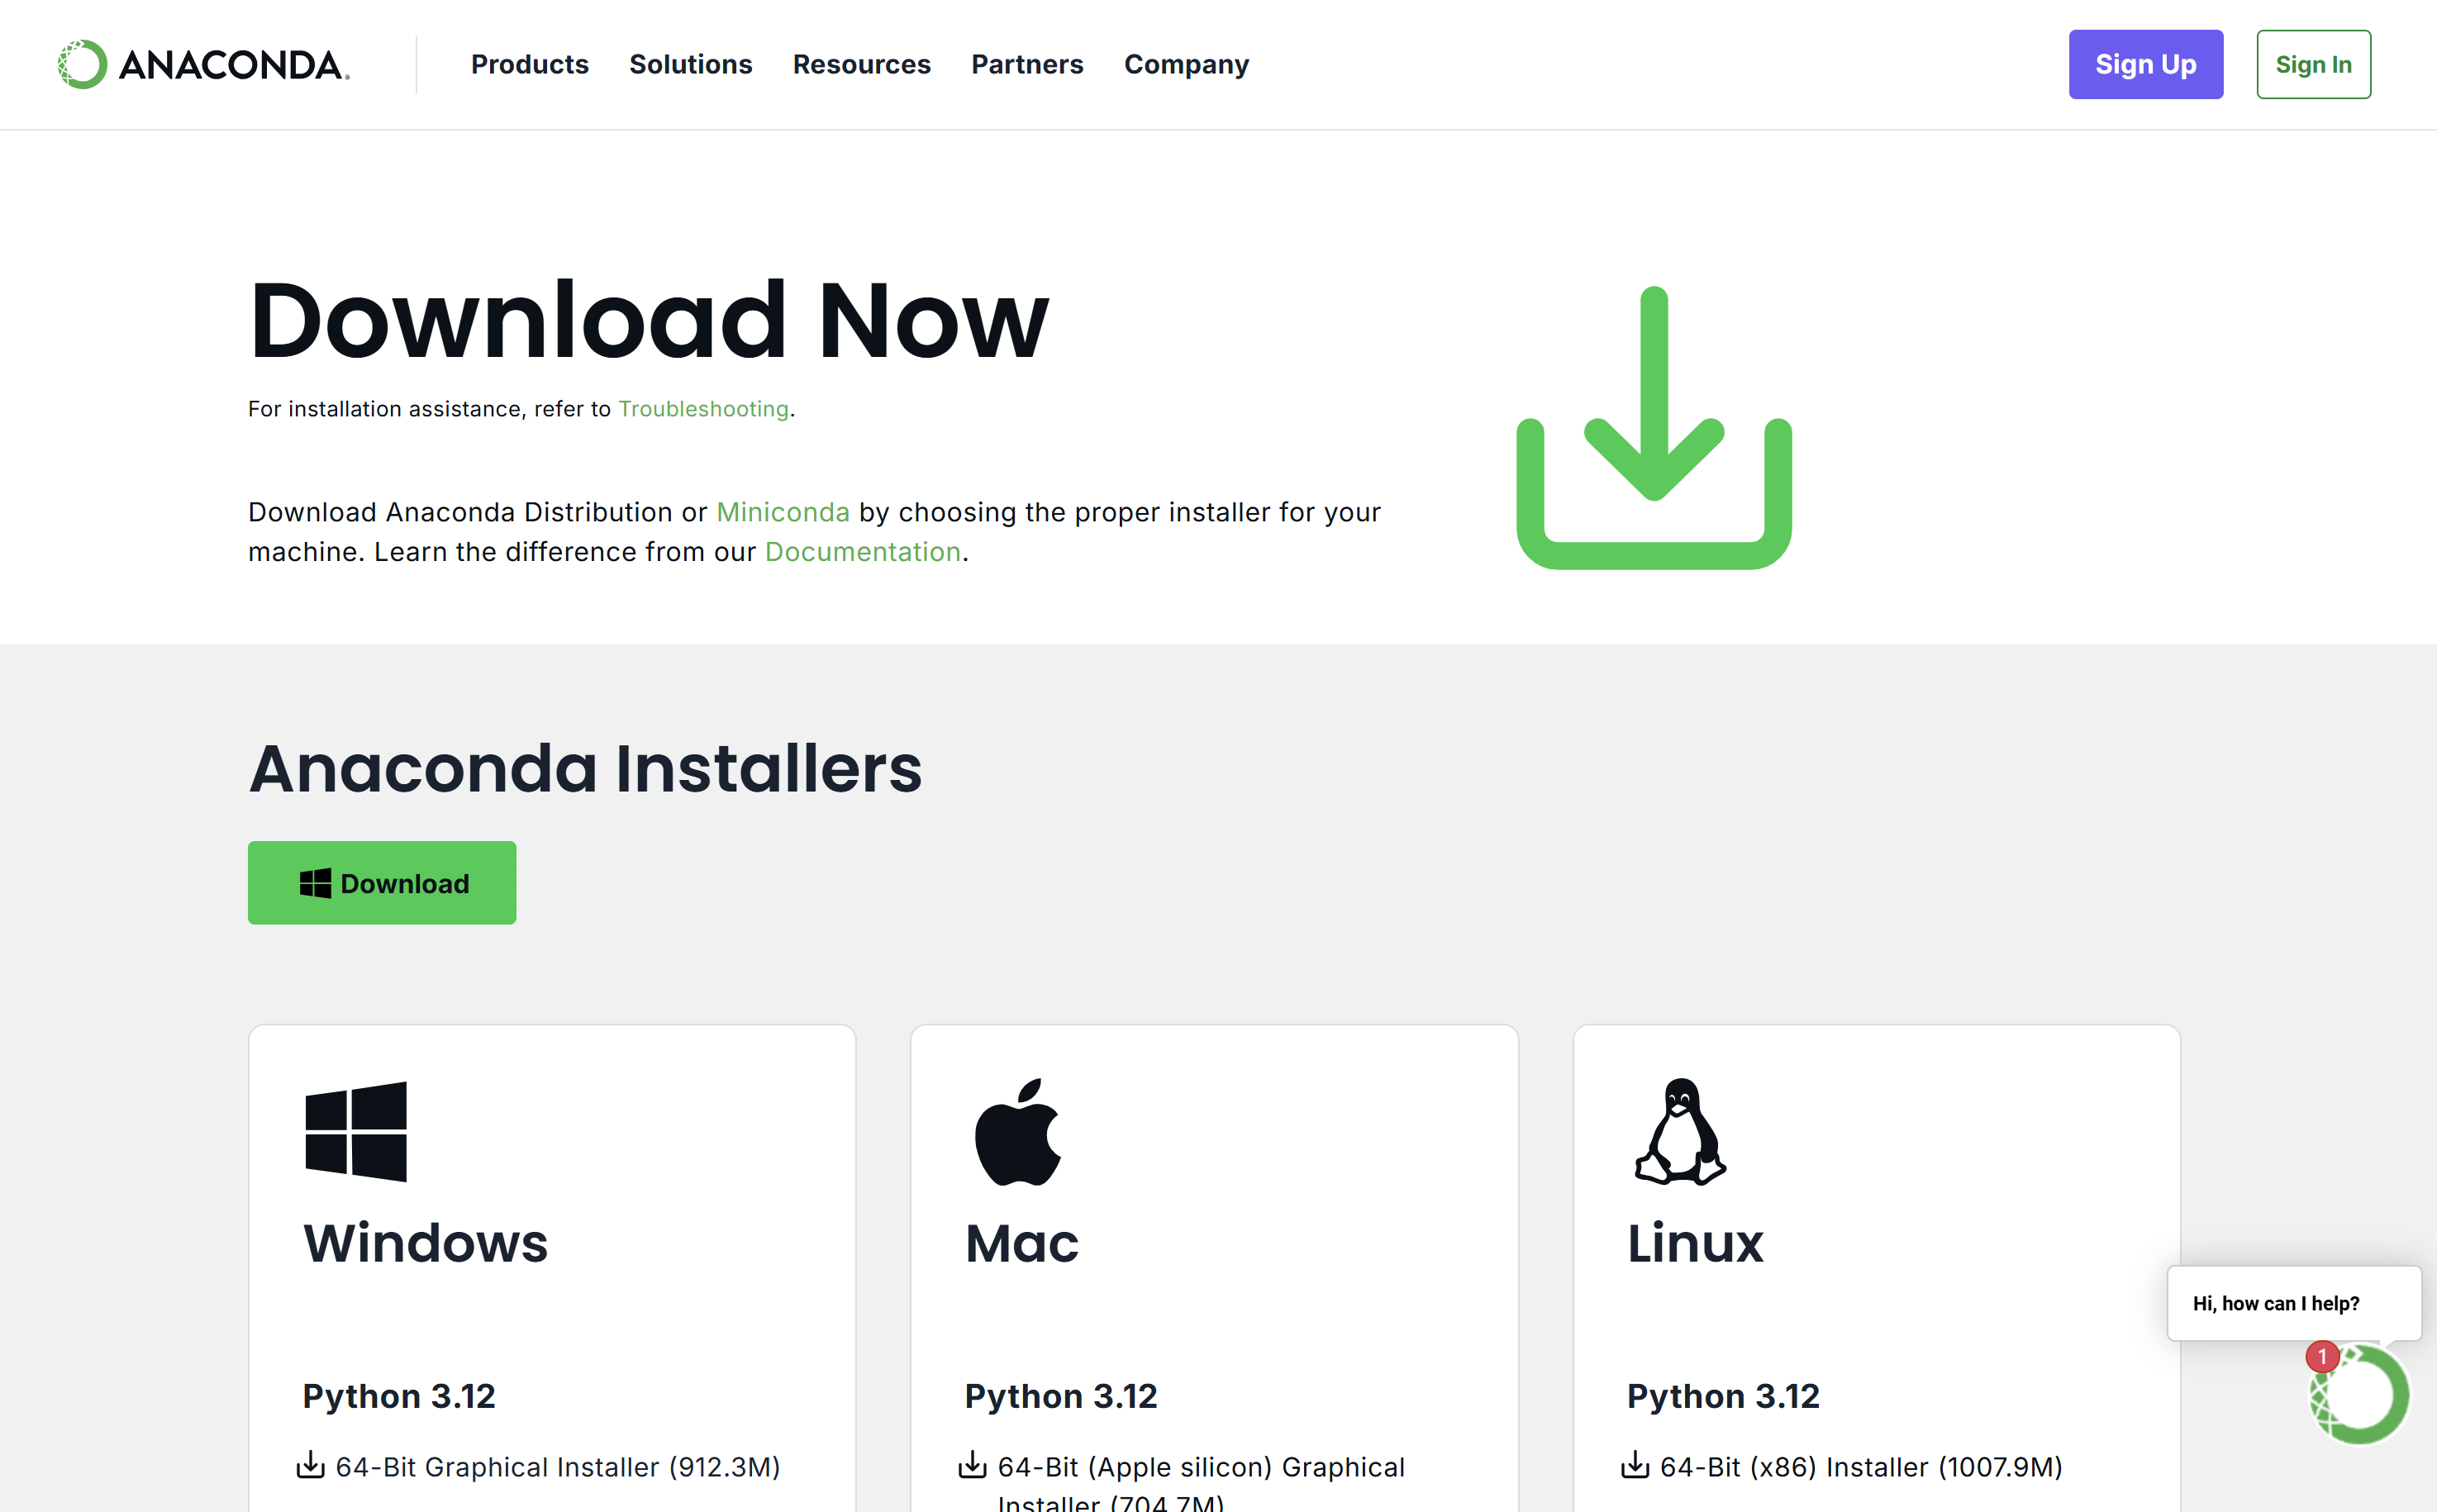The width and height of the screenshot is (2437, 1512).
Task: Click the large green download arrow graphic
Action: tap(1653, 428)
